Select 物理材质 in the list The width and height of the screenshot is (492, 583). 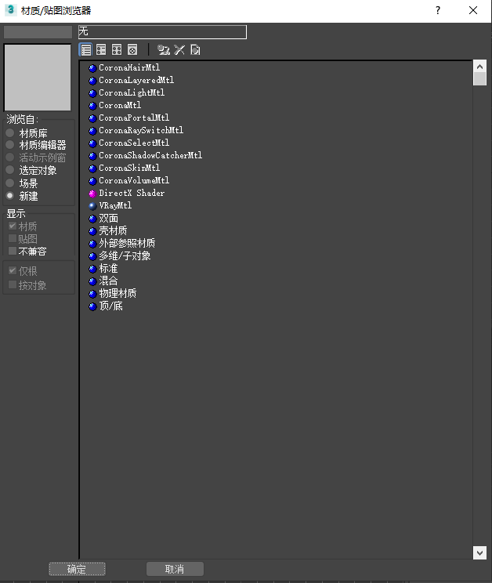tap(118, 293)
